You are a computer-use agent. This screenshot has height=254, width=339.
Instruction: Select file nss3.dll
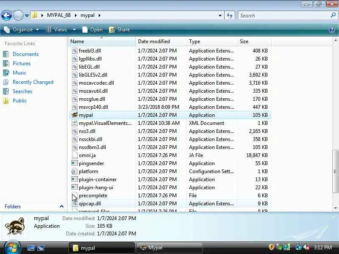[x=87, y=131]
